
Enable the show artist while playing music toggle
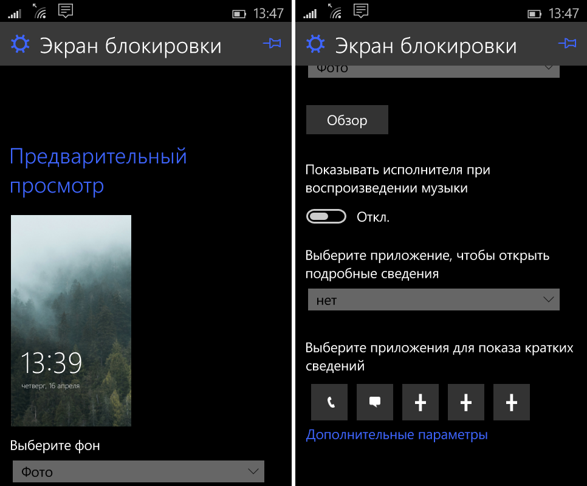tap(326, 217)
